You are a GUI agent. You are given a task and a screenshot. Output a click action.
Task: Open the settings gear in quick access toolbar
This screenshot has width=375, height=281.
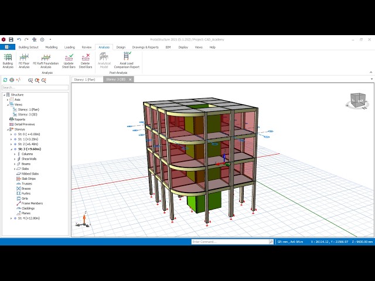pyautogui.click(x=42, y=39)
